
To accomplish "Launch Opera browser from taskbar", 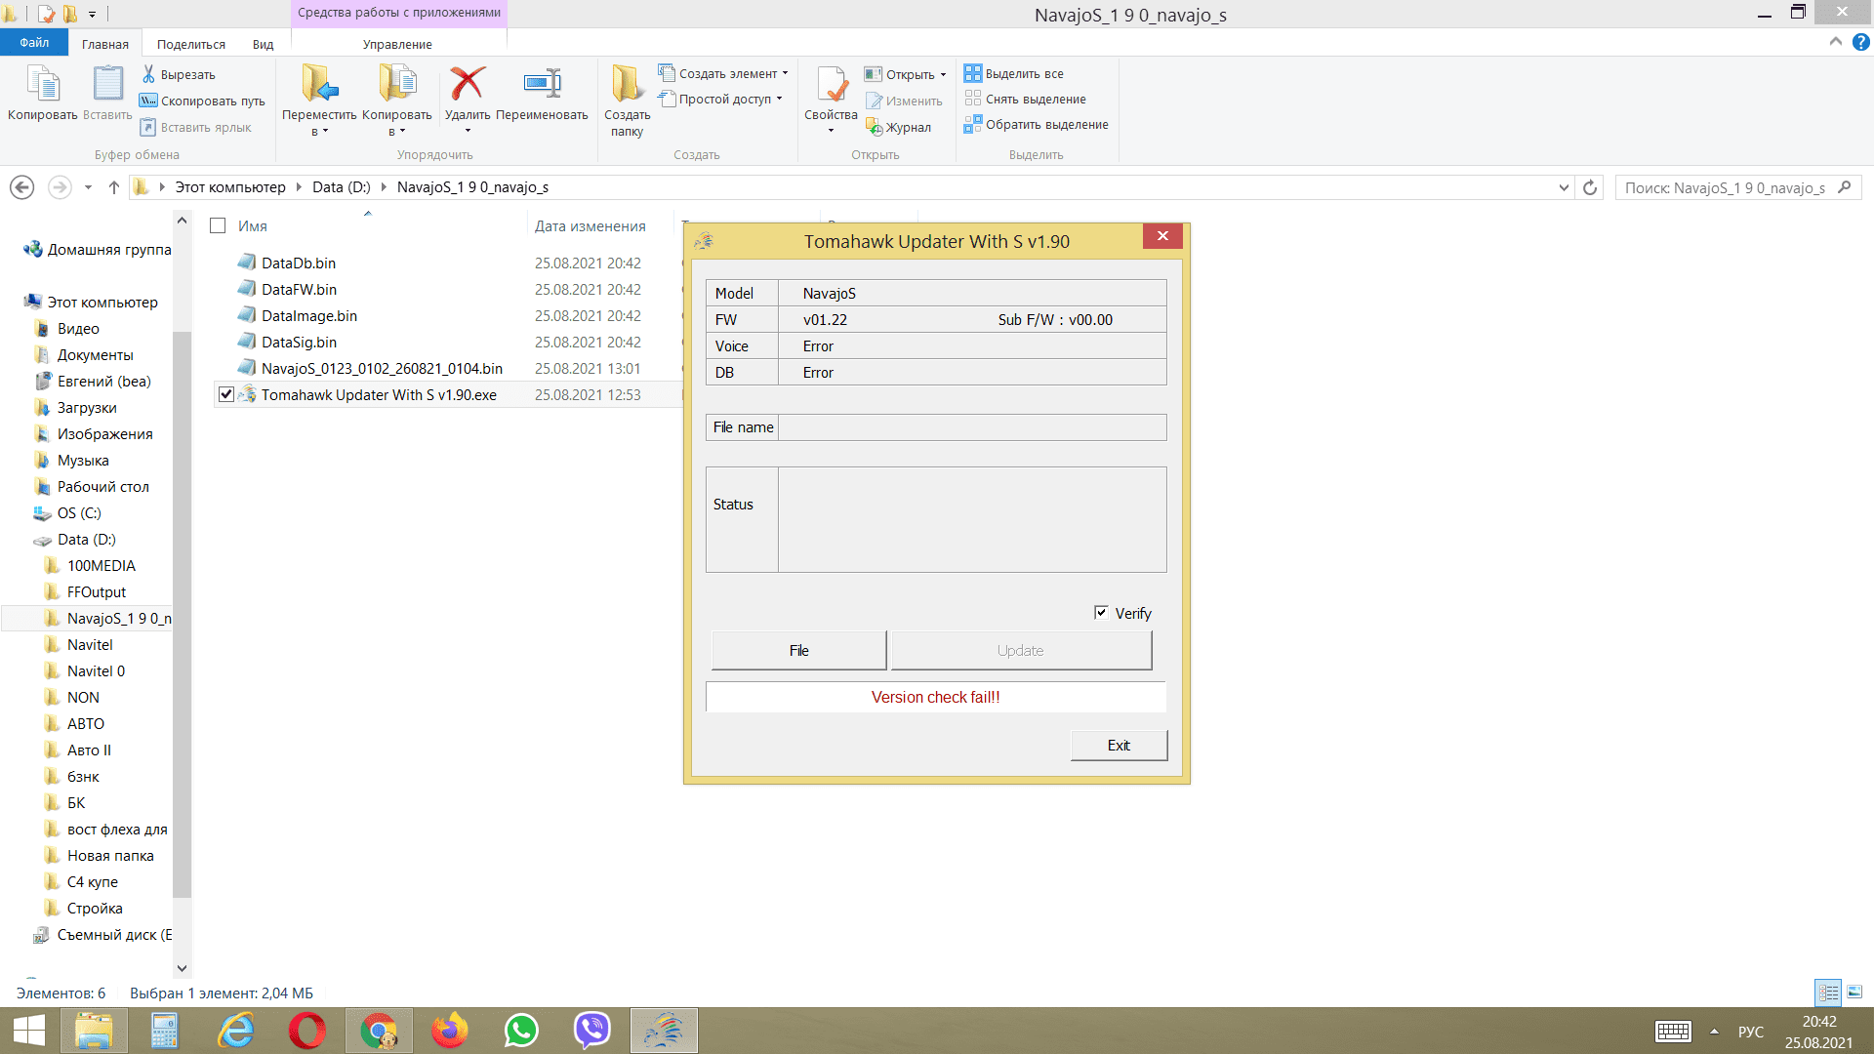I will (306, 1031).
